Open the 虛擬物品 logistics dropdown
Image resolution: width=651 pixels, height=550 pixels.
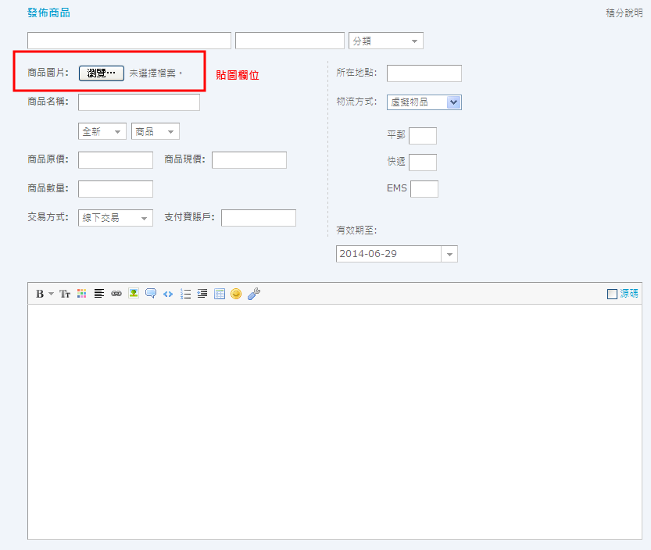click(x=424, y=102)
